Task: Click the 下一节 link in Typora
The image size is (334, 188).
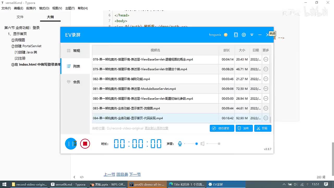Action: 135,174
